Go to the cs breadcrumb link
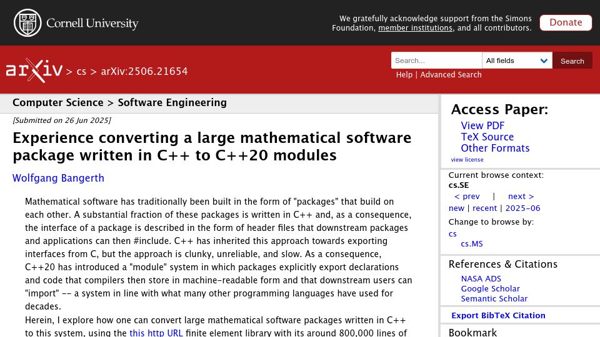This screenshot has width=600, height=337. (x=81, y=71)
